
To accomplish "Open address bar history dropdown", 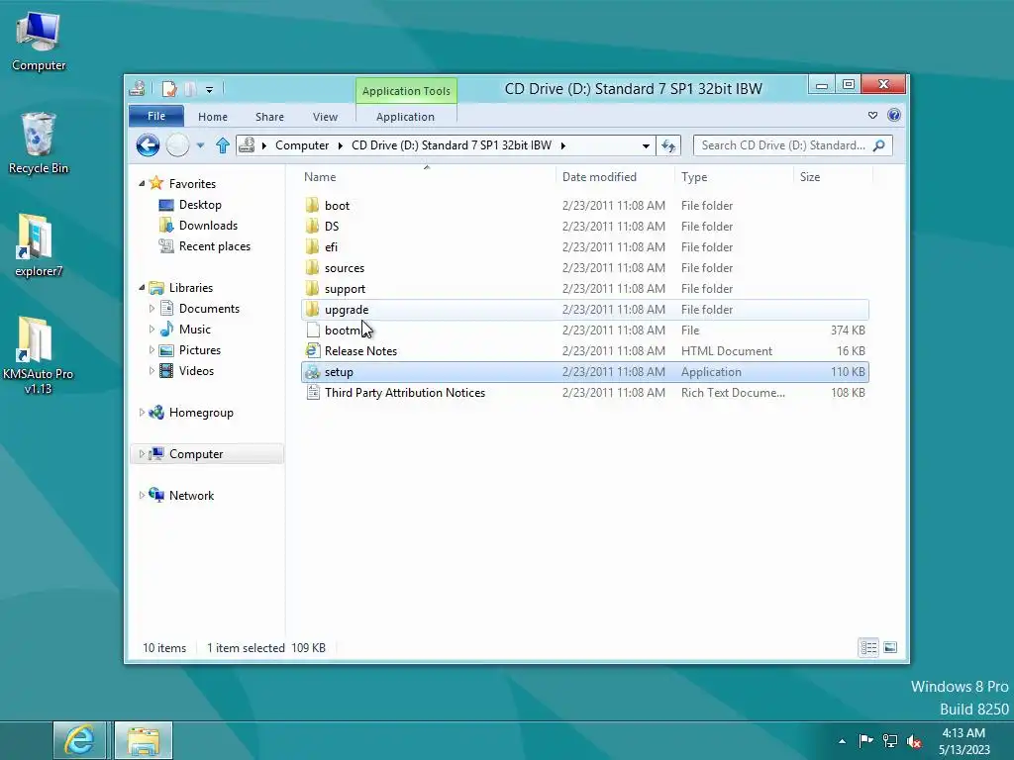I will tap(646, 146).
